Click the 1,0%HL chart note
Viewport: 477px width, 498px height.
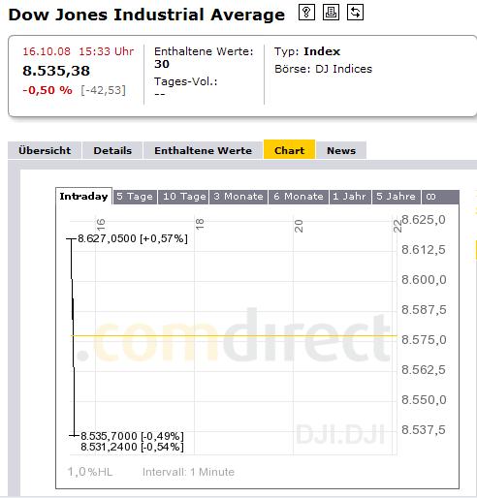[x=90, y=472]
